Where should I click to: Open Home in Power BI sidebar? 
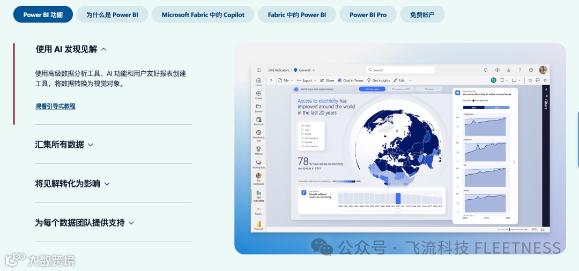pyautogui.click(x=258, y=82)
